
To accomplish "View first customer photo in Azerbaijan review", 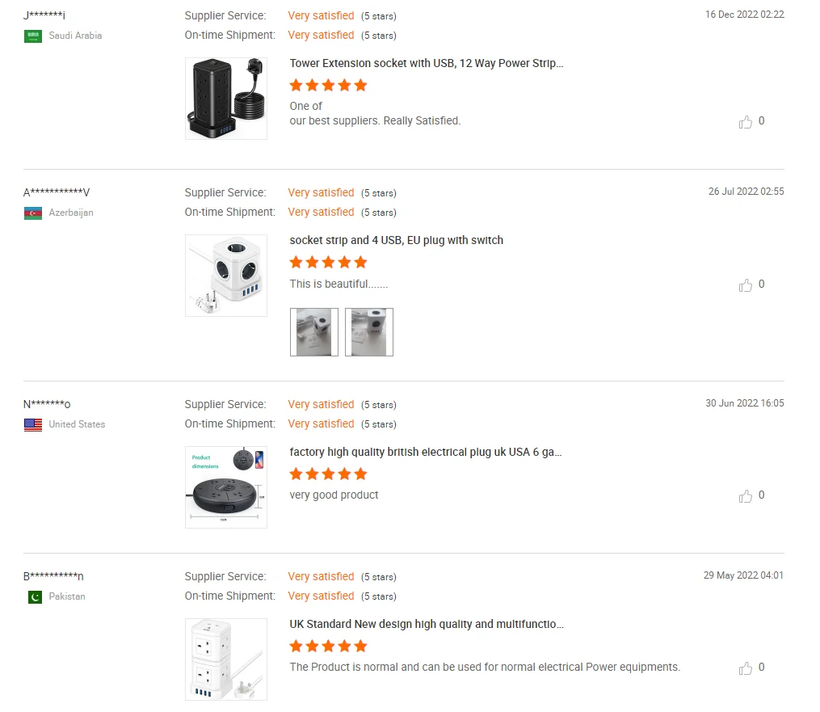I will [314, 332].
